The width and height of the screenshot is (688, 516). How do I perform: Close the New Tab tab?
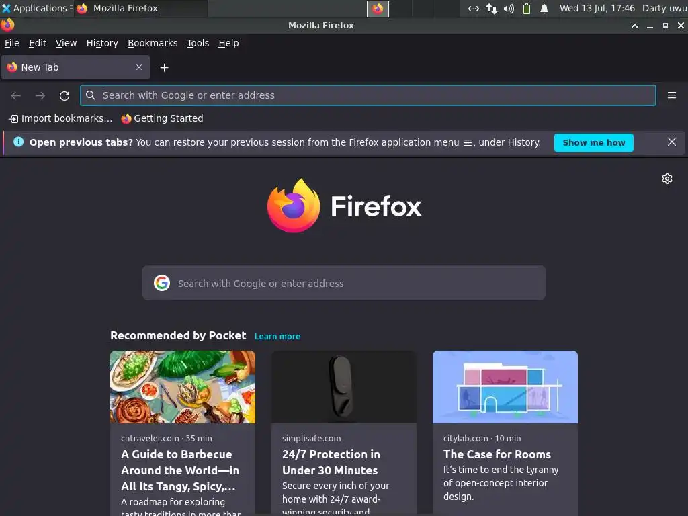pyautogui.click(x=139, y=67)
